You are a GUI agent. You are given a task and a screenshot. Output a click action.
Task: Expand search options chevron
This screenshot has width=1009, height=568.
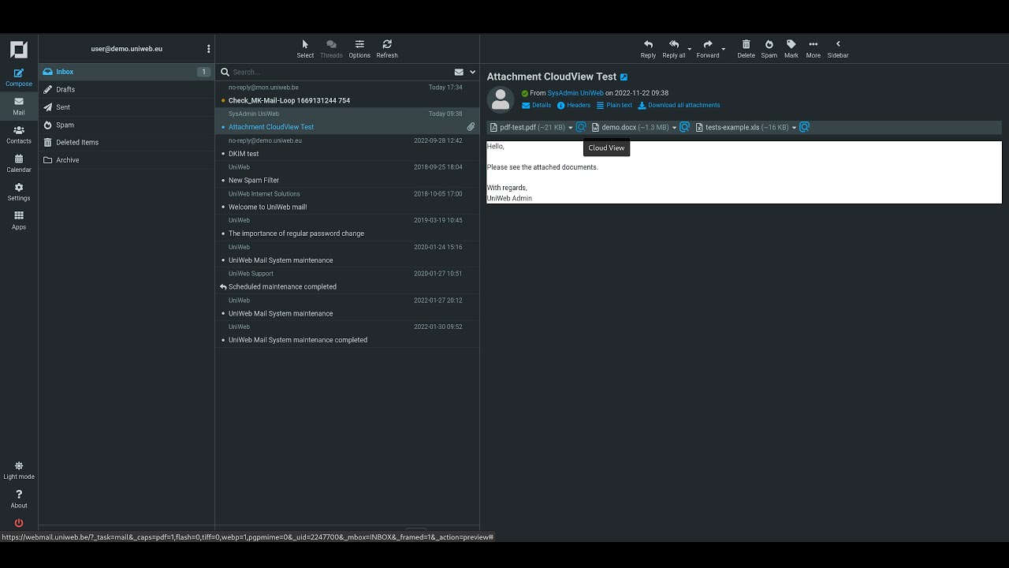[x=472, y=72]
